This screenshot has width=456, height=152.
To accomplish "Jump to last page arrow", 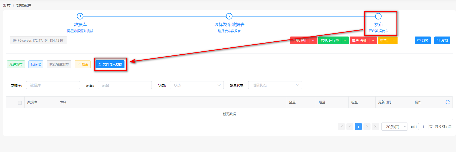I will (x=376, y=127).
